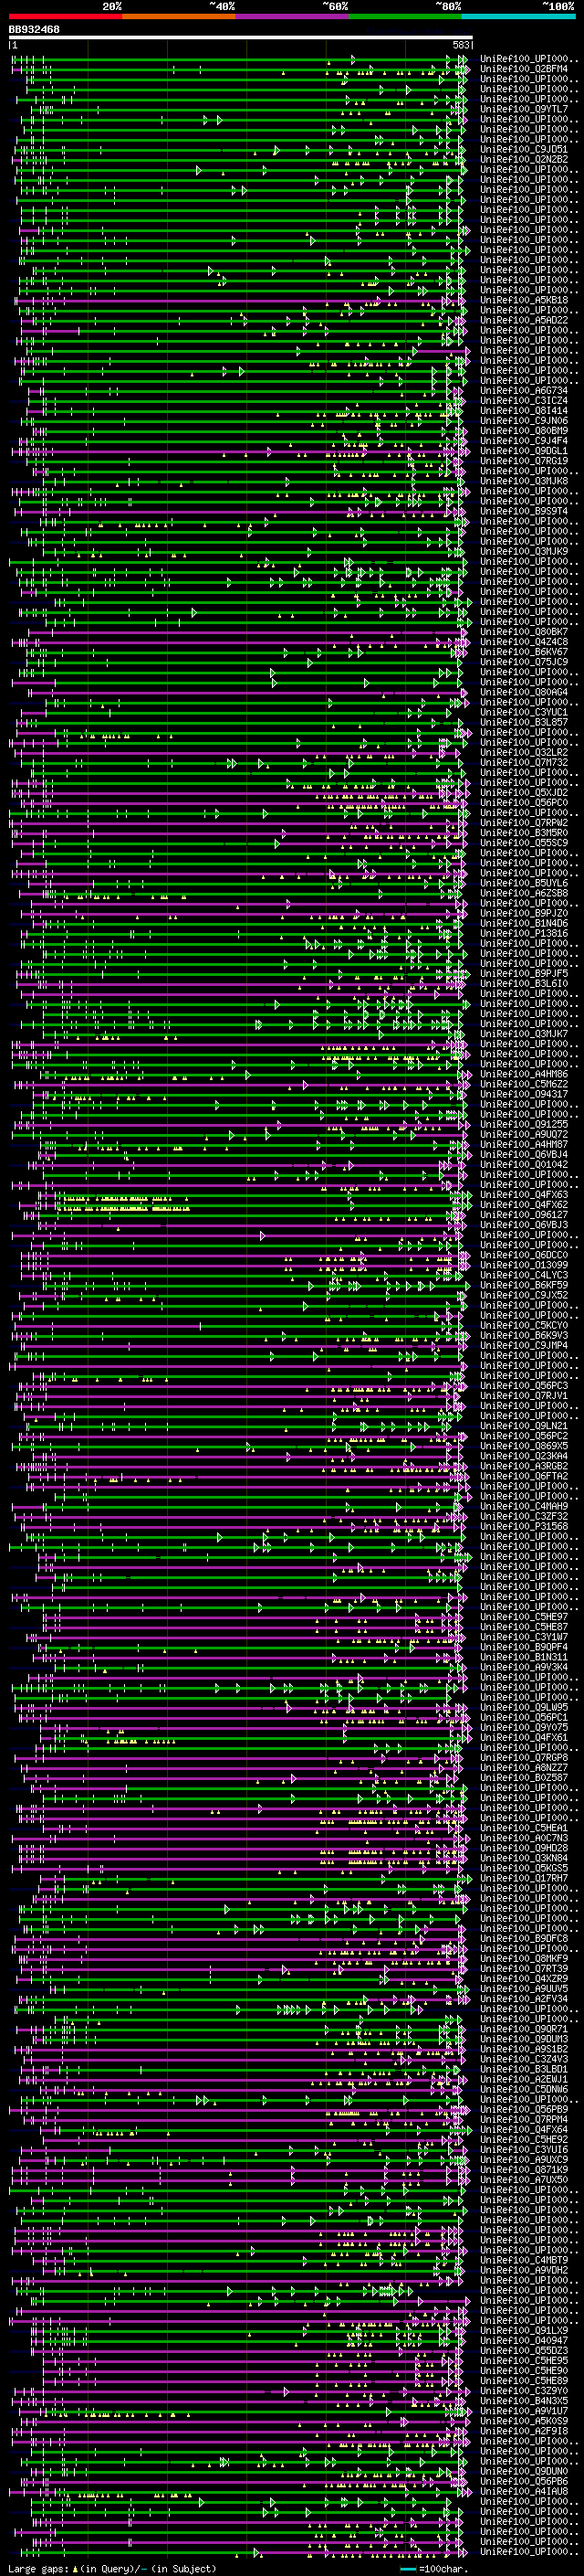Select hit label UniRef100_Q2N2B2
Image resolution: width=584 pixels, height=2576 pixels.
coord(524,159)
